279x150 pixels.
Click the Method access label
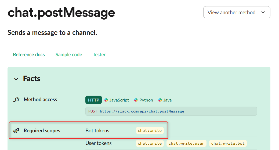coord(40,100)
